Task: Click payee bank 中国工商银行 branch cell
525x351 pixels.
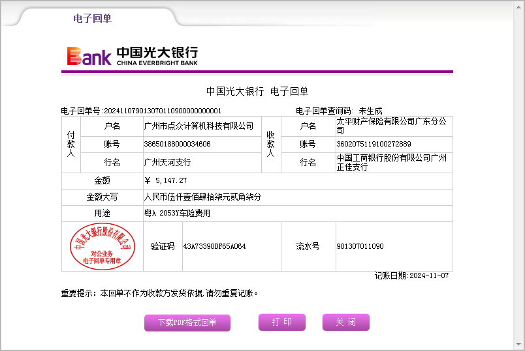Action: coord(391,162)
